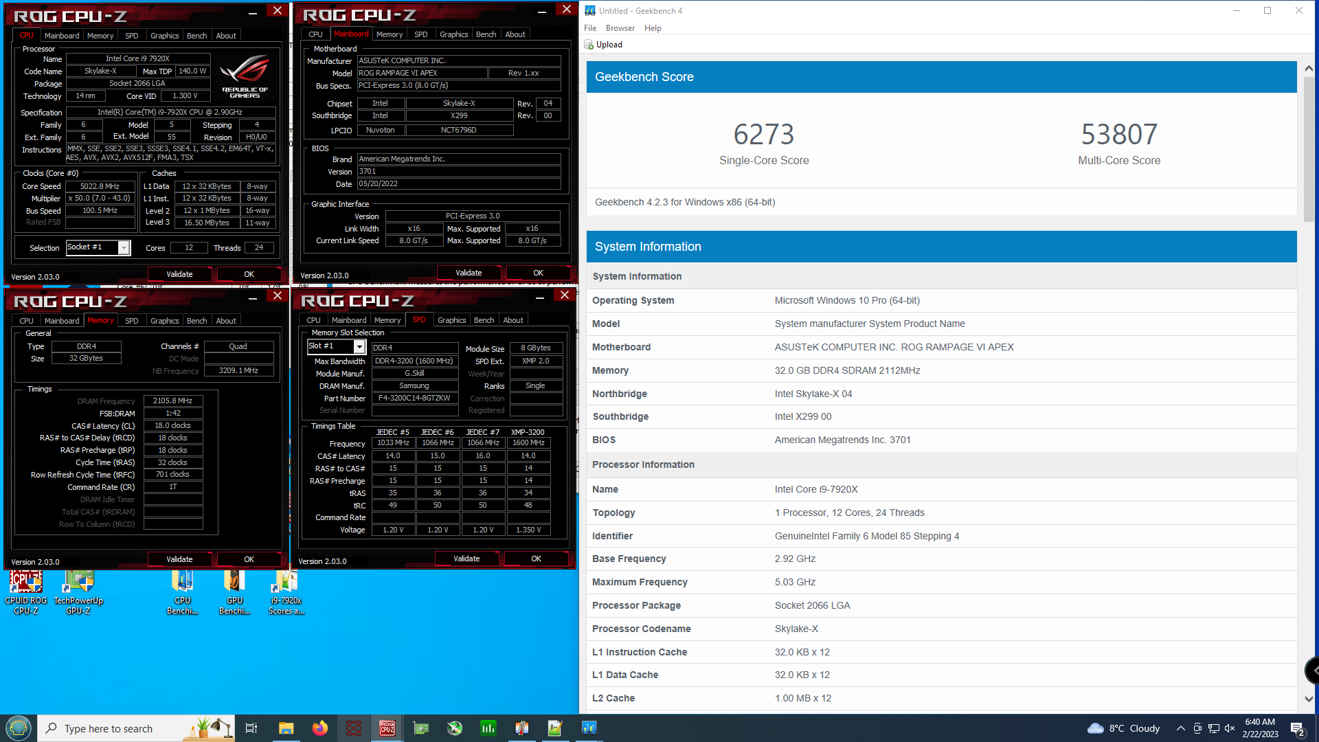Image resolution: width=1319 pixels, height=742 pixels.
Task: Click the Geekbench scrollbar down arrow
Action: [1309, 699]
